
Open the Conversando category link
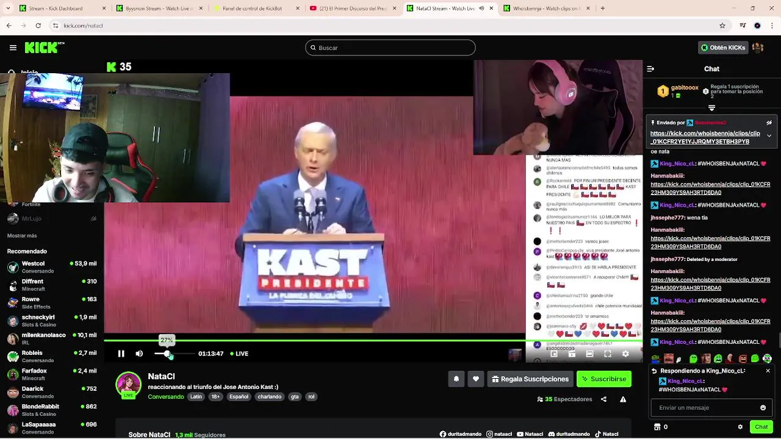click(x=165, y=396)
